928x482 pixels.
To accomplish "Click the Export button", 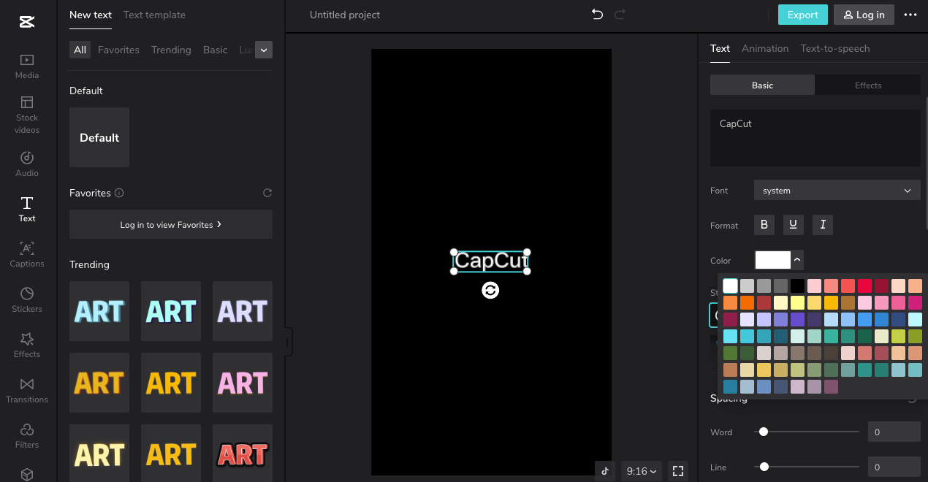I will [x=802, y=15].
